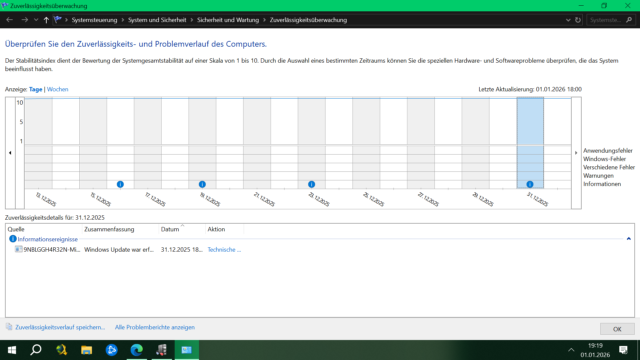This screenshot has height=360, width=640.
Task: Click Technische details link in row
Action: 224,250
